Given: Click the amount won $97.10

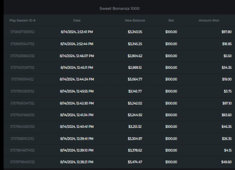Looking at the screenshot, I should 227,103.
